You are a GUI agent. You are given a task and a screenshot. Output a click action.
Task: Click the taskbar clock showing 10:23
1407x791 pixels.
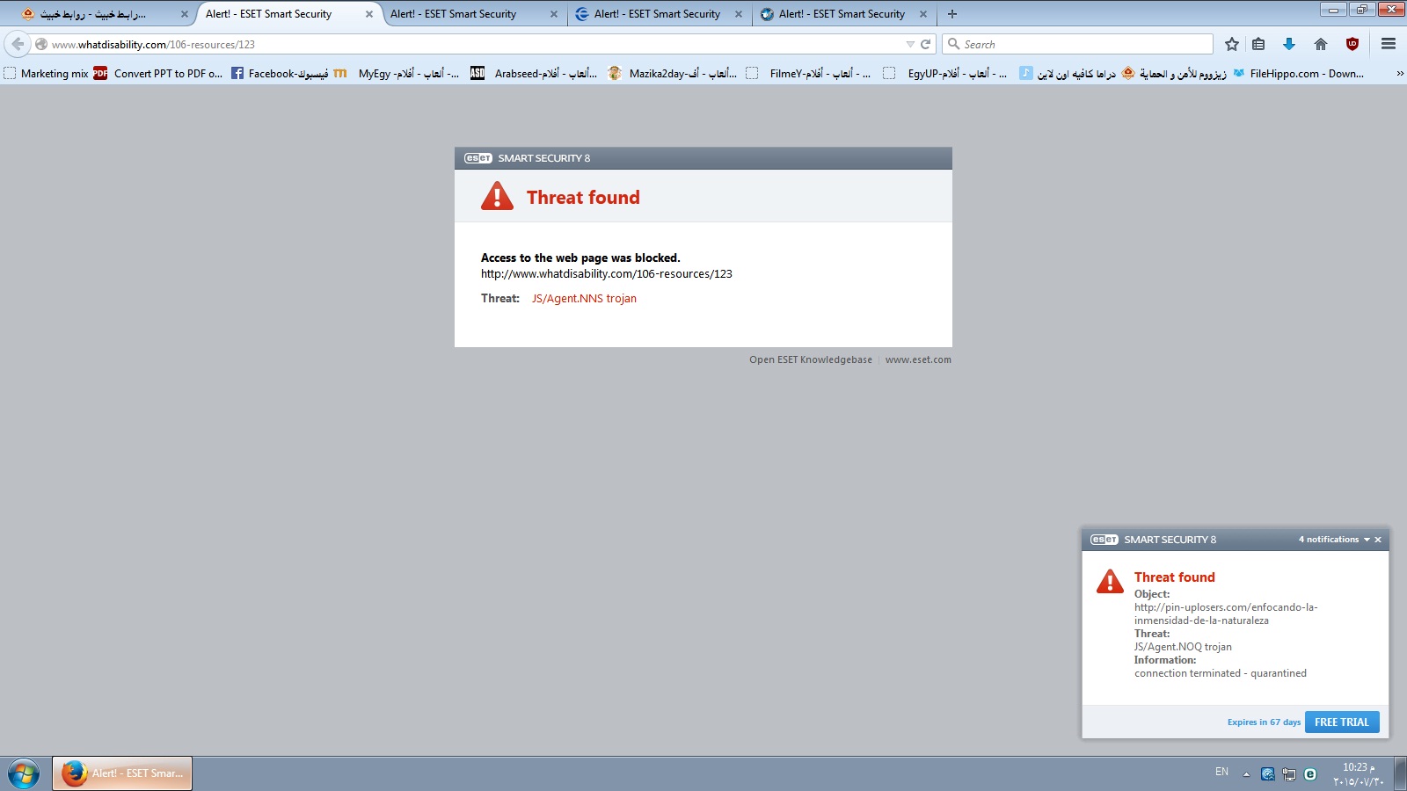tap(1358, 774)
